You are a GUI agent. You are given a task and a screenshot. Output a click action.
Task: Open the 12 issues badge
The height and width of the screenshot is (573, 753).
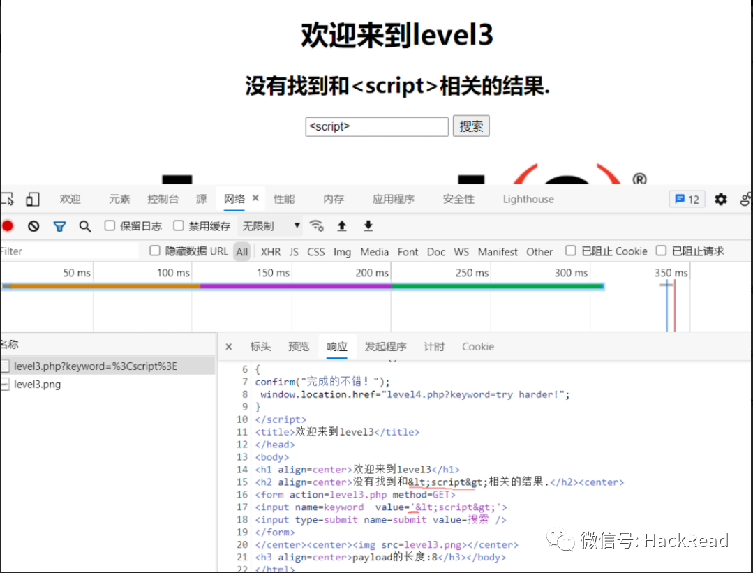coord(687,199)
